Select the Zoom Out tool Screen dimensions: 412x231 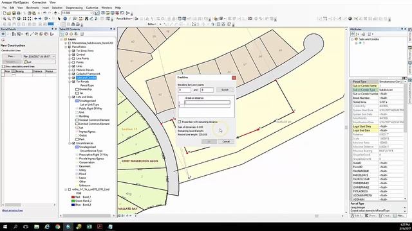click(x=9, y=19)
